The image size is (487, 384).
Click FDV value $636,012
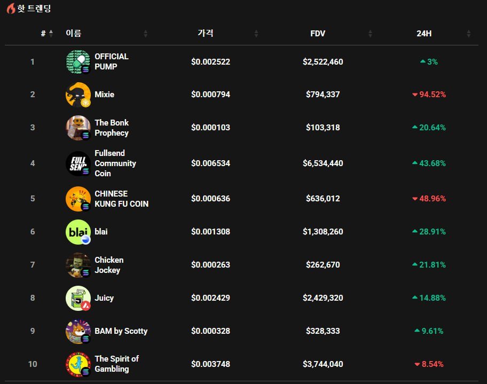coord(323,199)
